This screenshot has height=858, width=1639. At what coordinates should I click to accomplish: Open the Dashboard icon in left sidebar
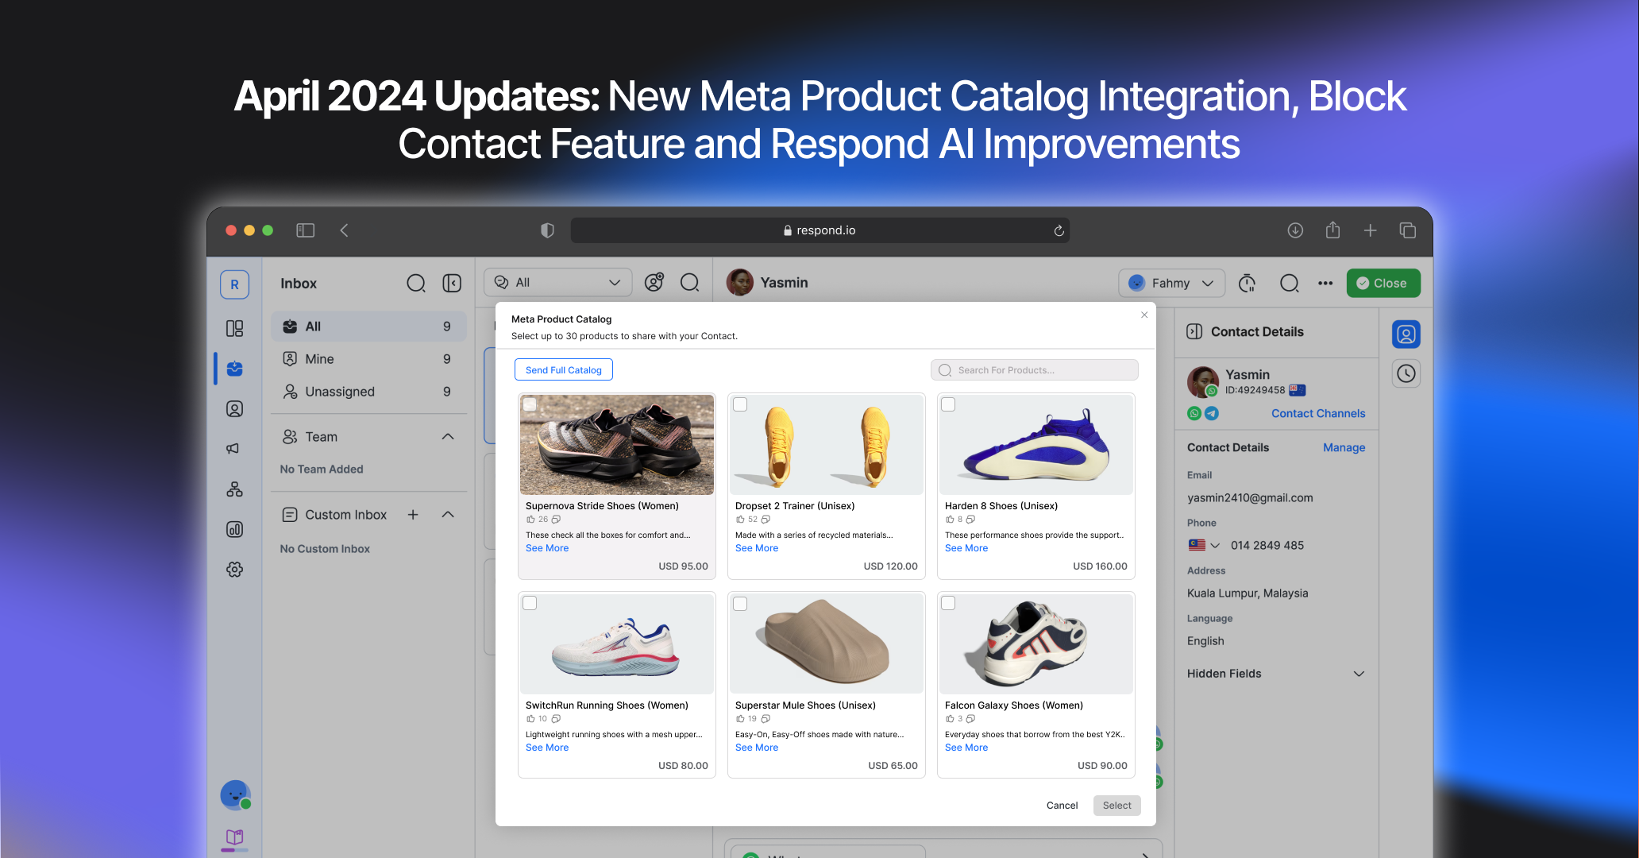[x=234, y=328]
